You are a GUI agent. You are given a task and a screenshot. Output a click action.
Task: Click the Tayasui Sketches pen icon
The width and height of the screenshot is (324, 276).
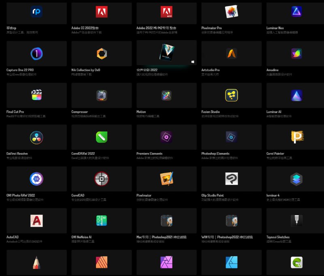[297, 221]
